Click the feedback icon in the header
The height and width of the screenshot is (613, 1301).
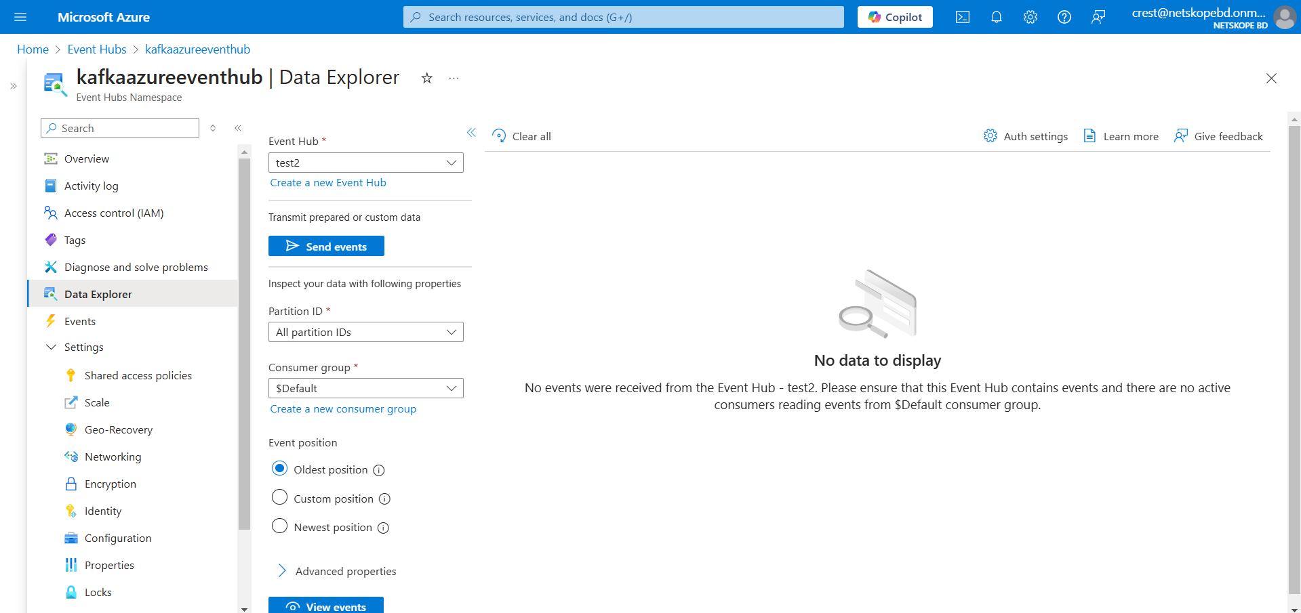pyautogui.click(x=1098, y=17)
